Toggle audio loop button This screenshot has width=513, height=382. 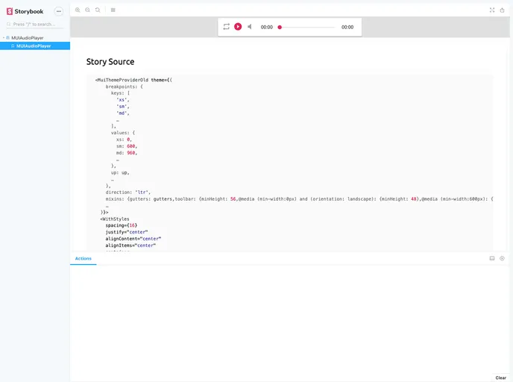point(227,27)
